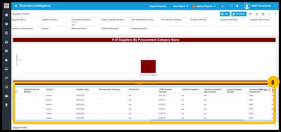
Task: Open the Preferred Supplier? filter
Action: pos(115,31)
